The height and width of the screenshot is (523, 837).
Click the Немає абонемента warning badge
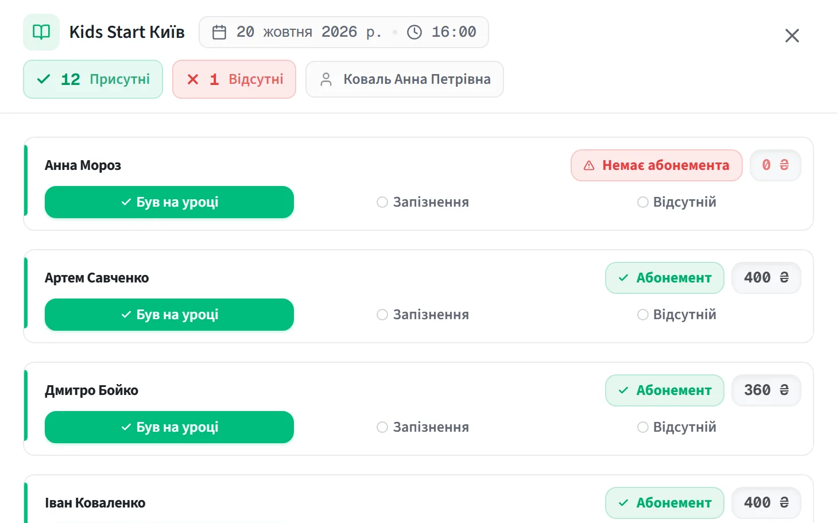pos(657,165)
